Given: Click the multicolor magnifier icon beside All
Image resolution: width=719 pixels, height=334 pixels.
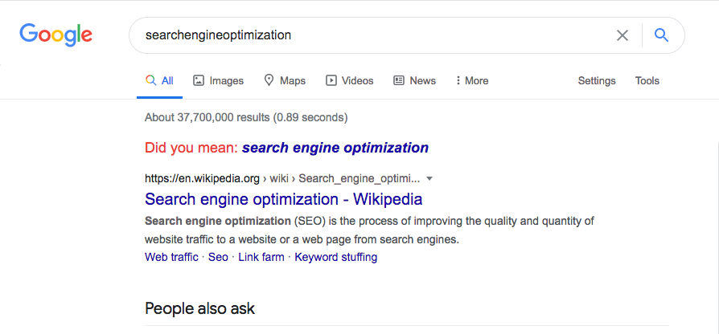Looking at the screenshot, I should [150, 80].
